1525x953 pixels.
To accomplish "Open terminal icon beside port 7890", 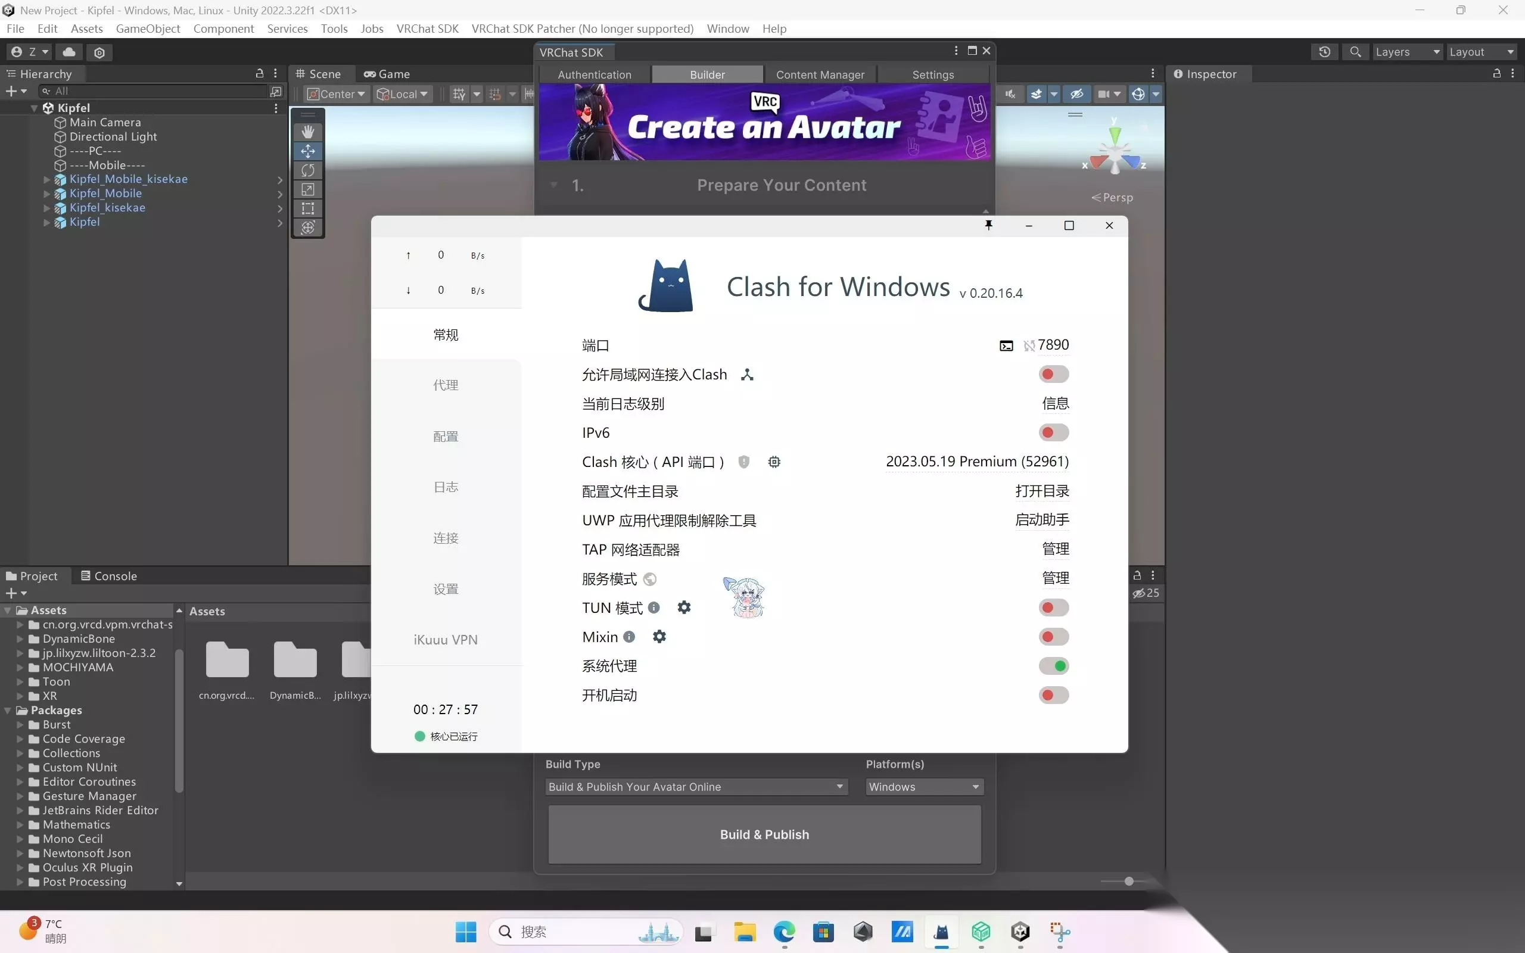I will click(1006, 345).
